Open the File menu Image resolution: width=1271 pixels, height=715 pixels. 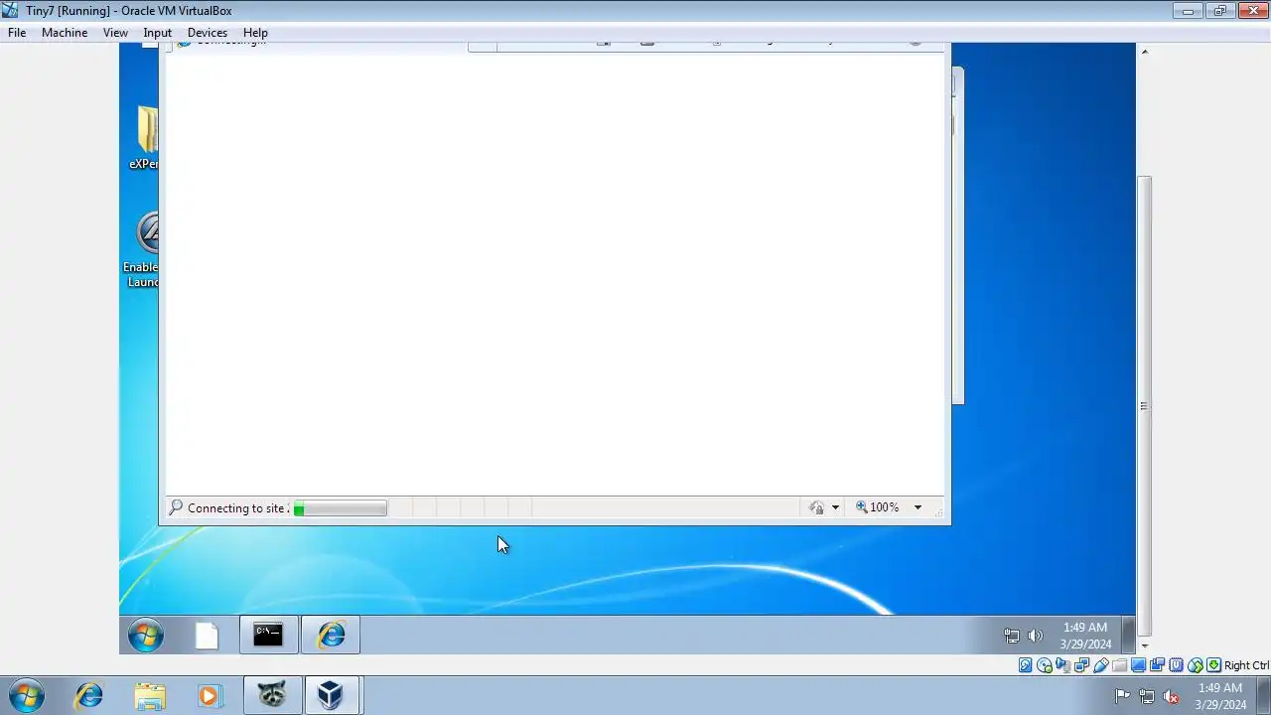[x=17, y=33]
